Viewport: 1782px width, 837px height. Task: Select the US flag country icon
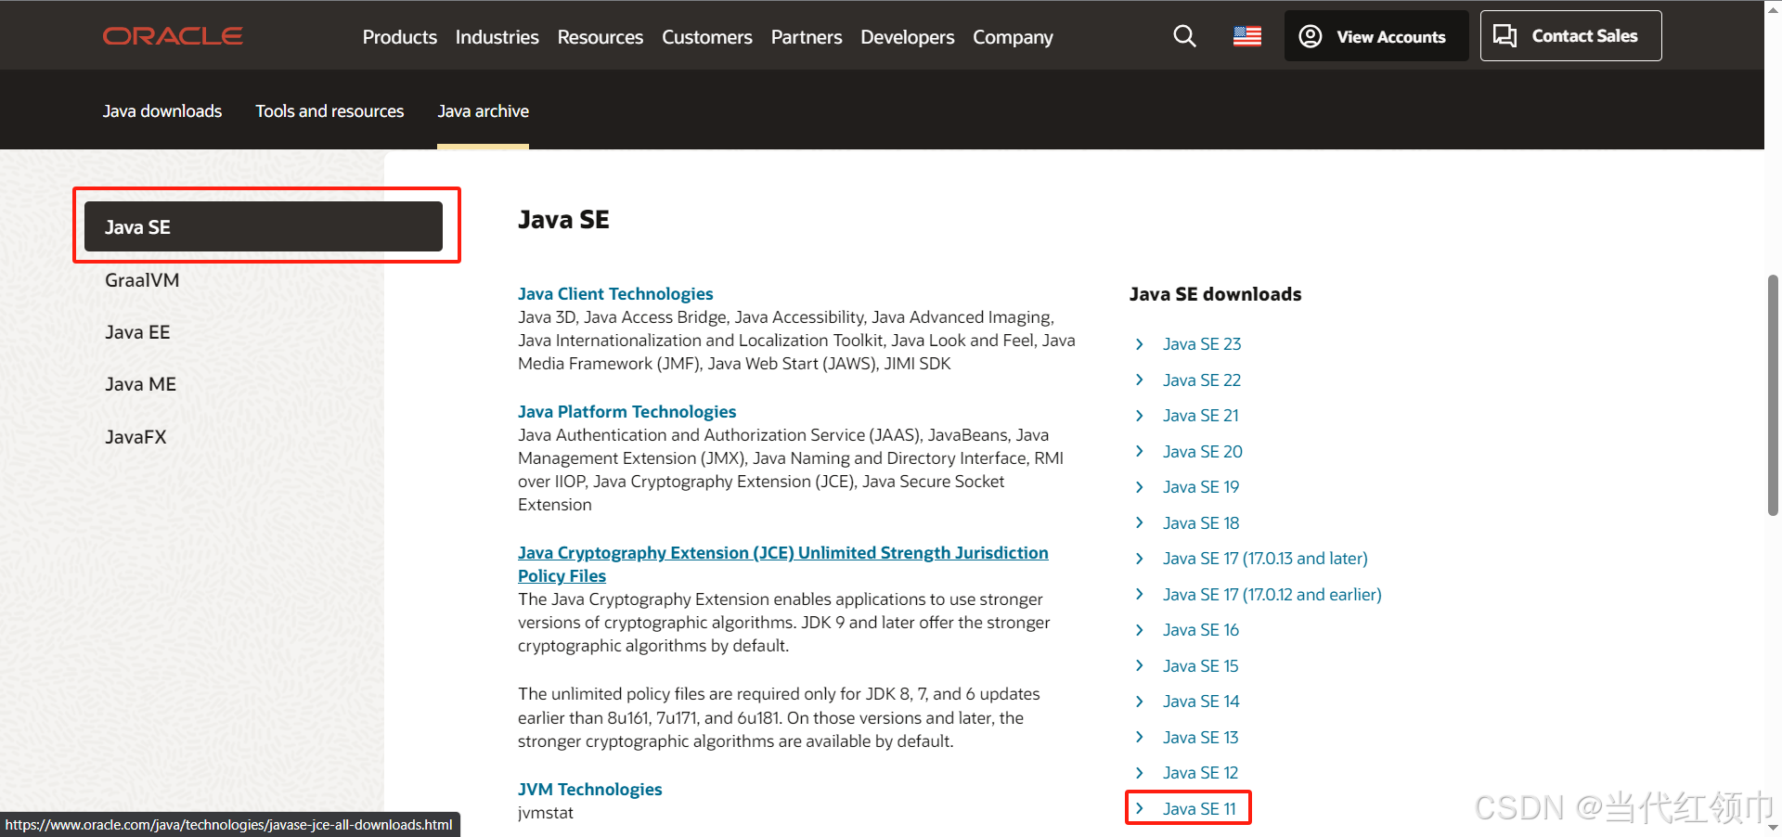1247,36
